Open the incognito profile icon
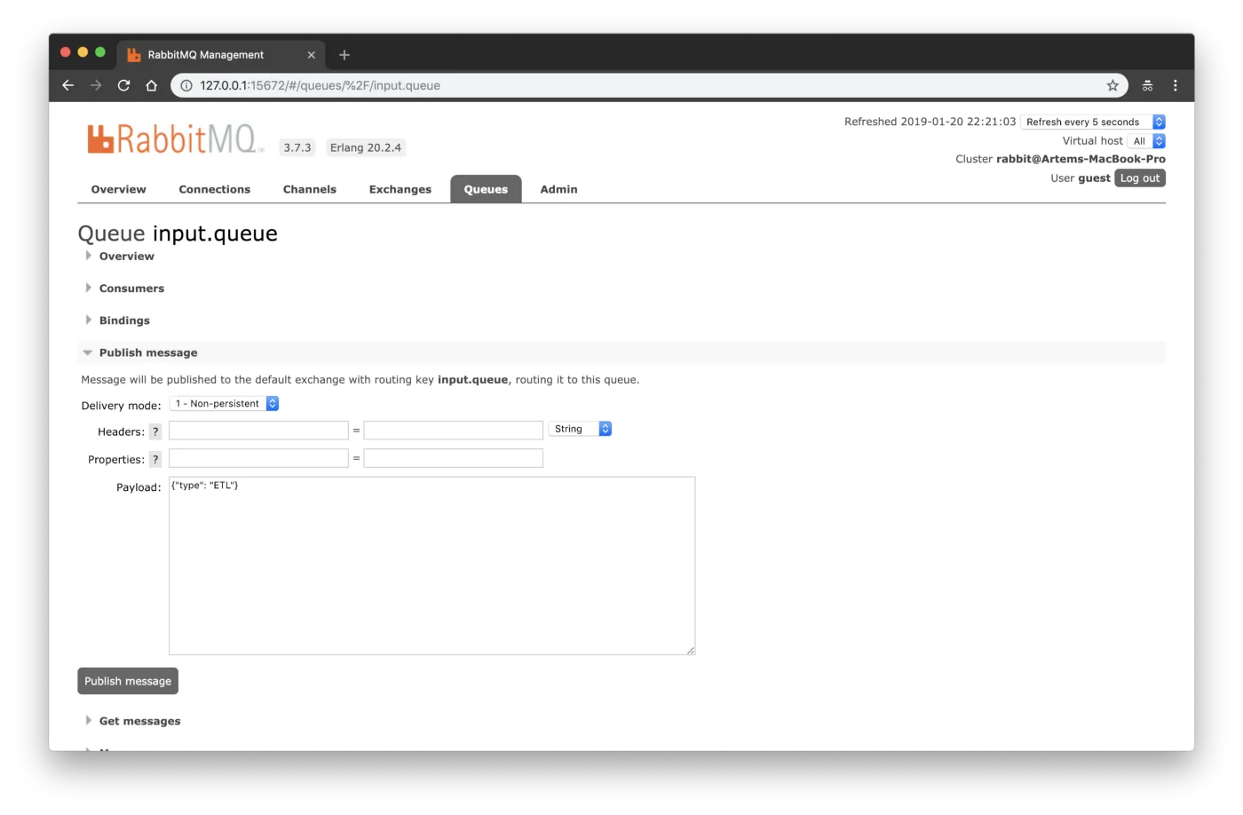Screen dimensions: 1243x815 (1147, 85)
